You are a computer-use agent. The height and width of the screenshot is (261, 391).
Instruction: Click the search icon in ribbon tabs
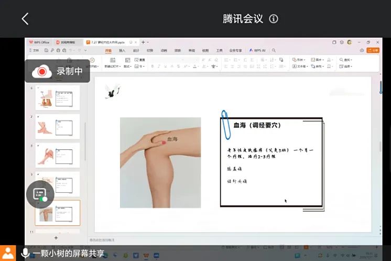point(274,50)
